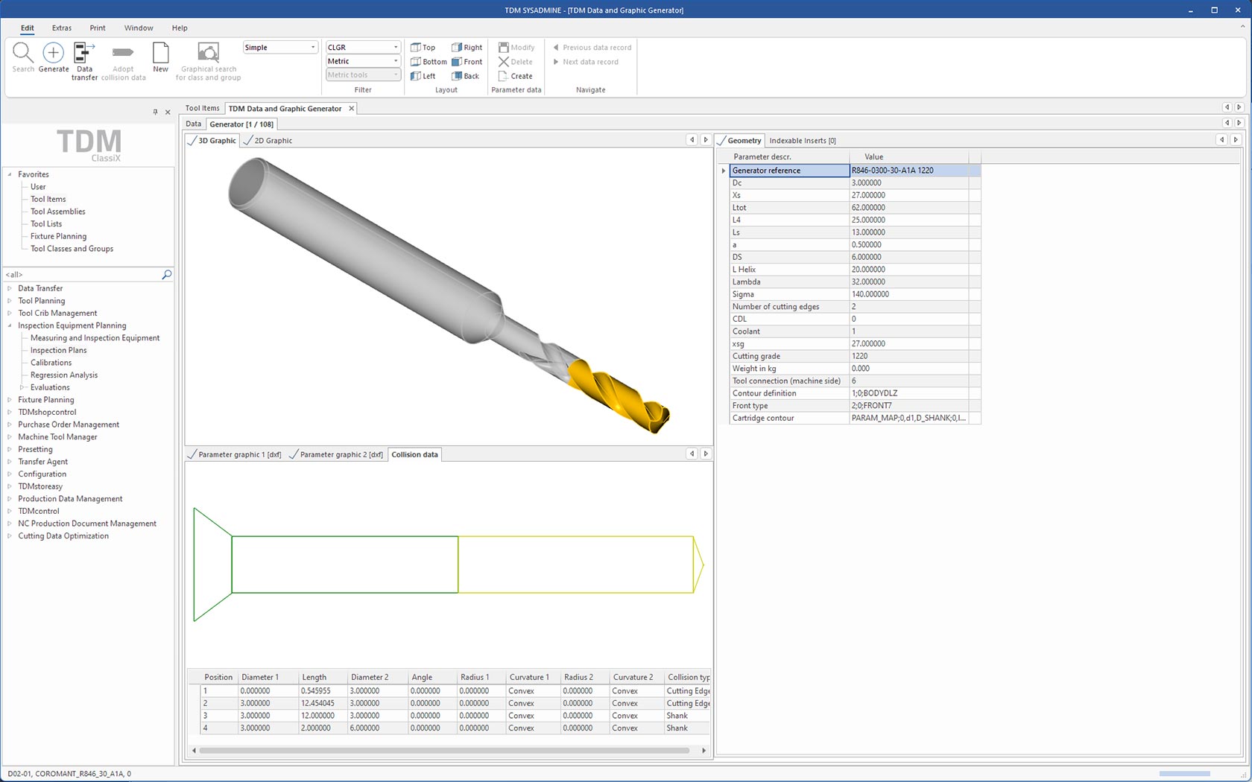Switch layout to Left view

pos(423,76)
